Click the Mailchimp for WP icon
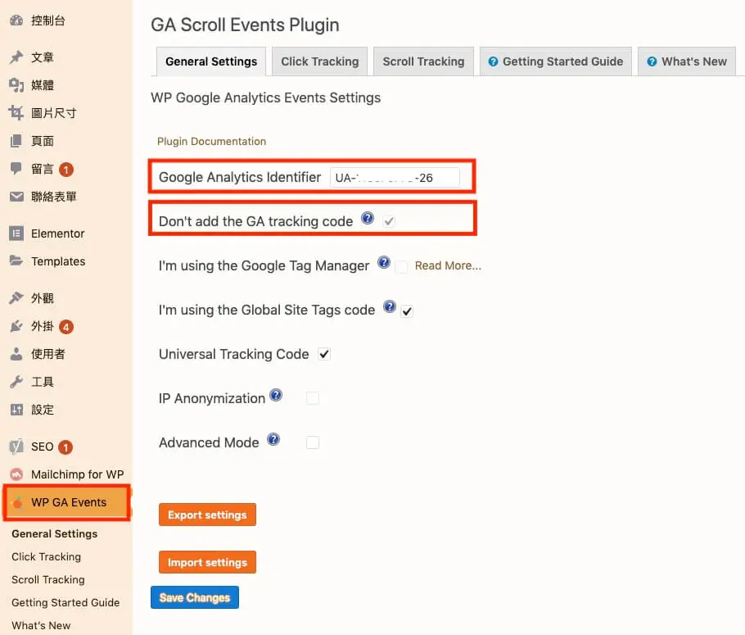This screenshot has height=635, width=745. pyautogui.click(x=16, y=474)
